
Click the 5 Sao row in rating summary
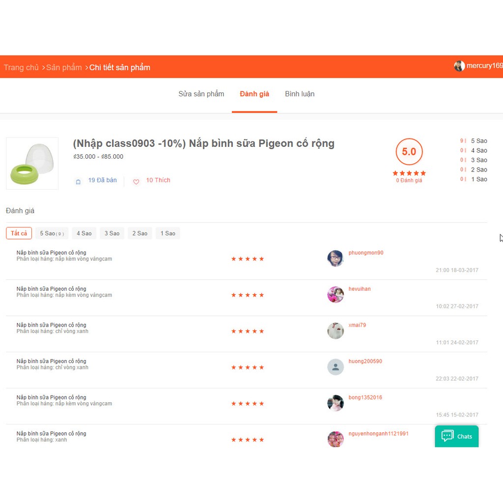point(474,141)
